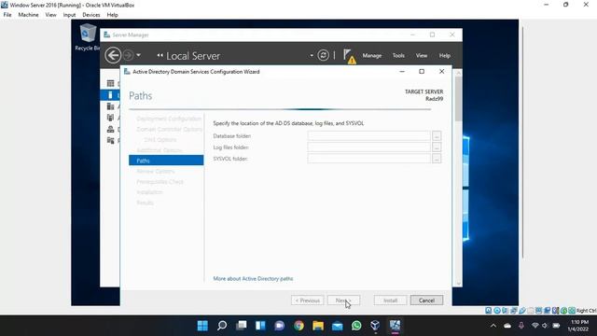Select the All Servers icon in sidebar

click(110, 106)
